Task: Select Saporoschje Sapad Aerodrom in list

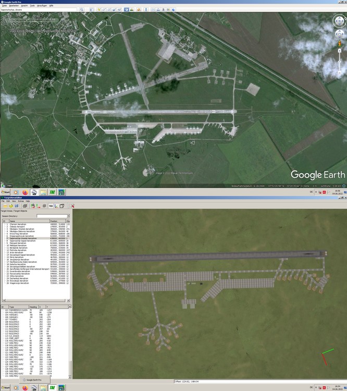Action: click(x=22, y=241)
